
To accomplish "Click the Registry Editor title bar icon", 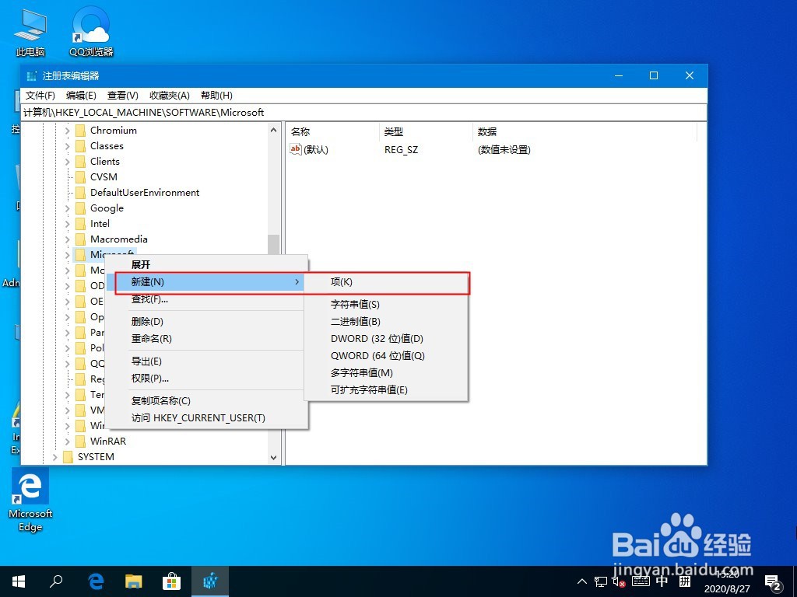I will point(31,75).
